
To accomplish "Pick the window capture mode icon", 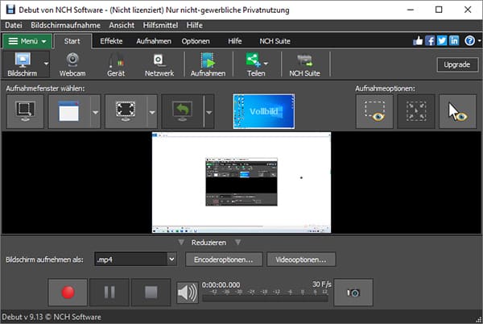I will click(x=69, y=111).
